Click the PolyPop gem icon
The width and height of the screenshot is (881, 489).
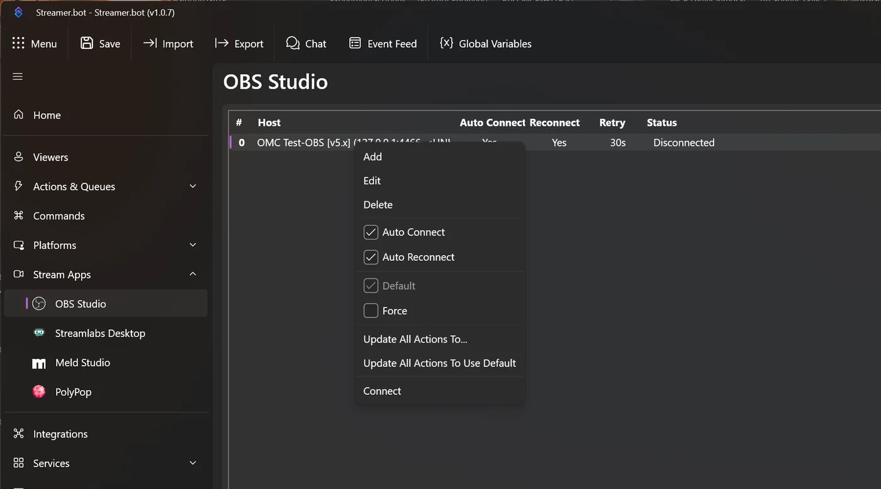39,392
